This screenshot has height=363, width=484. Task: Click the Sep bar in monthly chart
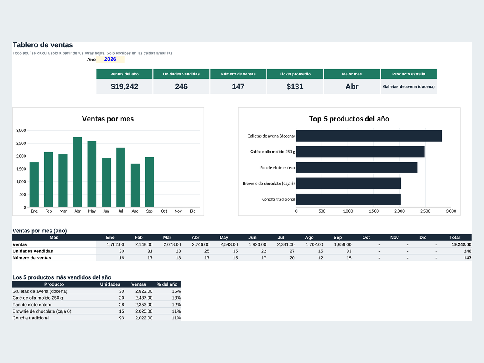150,182
